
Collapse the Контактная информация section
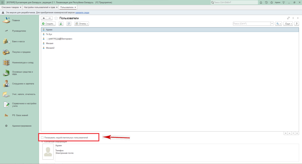42,142
